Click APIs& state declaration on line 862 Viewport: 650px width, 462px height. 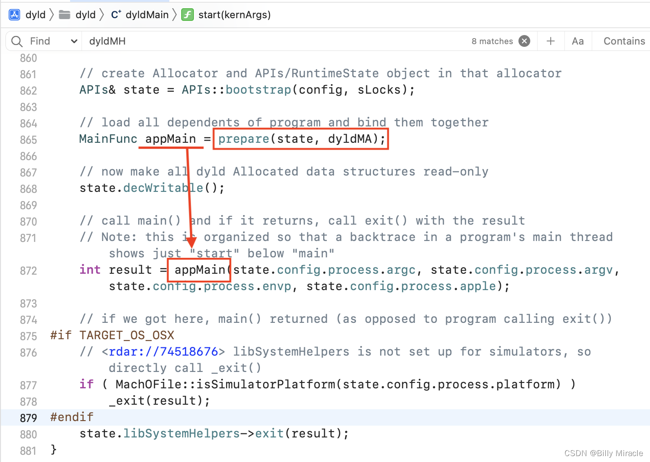coord(119,90)
